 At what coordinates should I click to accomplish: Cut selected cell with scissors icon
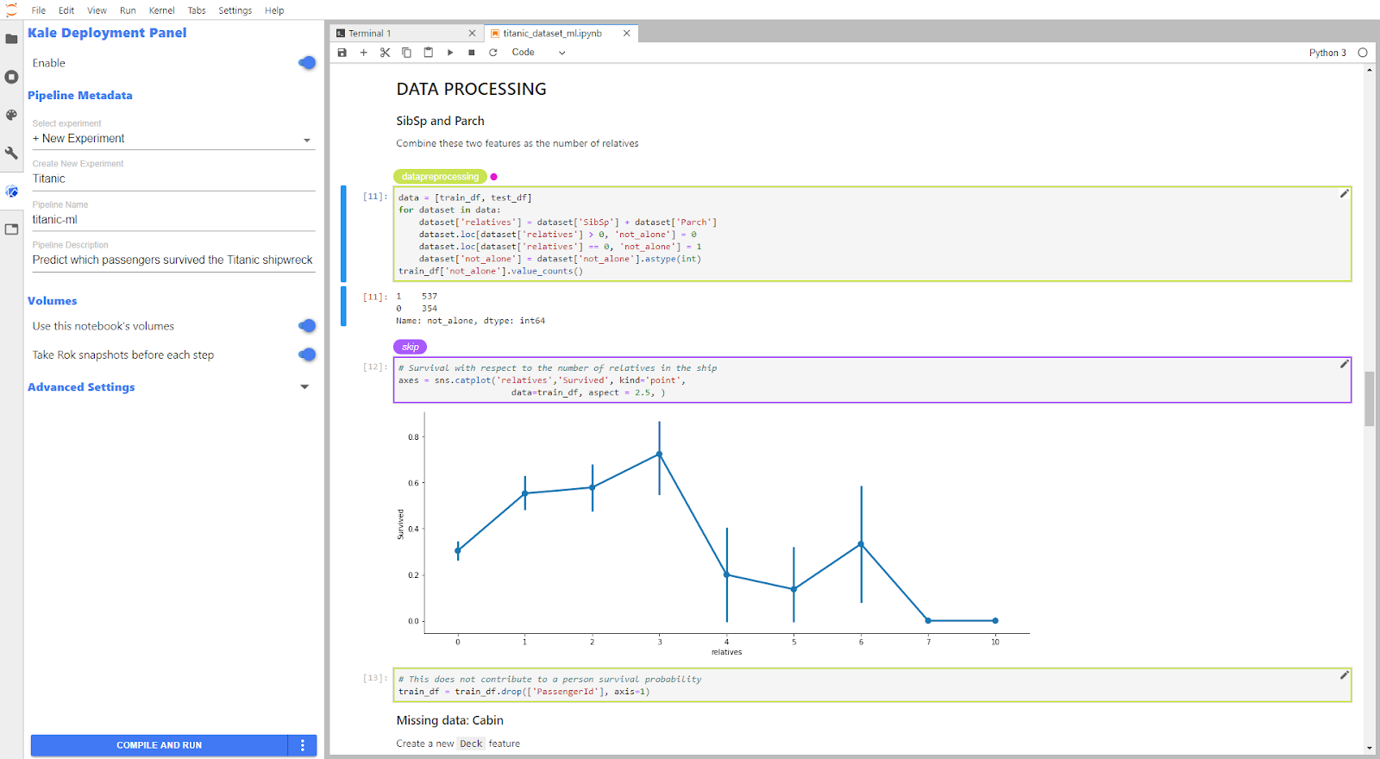pos(385,53)
